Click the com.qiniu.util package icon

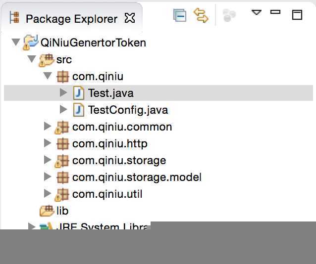click(62, 195)
